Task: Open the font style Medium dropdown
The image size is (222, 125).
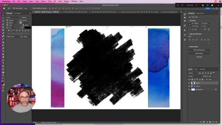Action: (26, 18)
